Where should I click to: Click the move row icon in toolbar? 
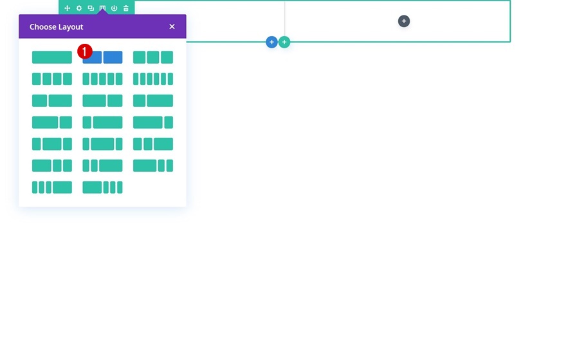tap(67, 8)
